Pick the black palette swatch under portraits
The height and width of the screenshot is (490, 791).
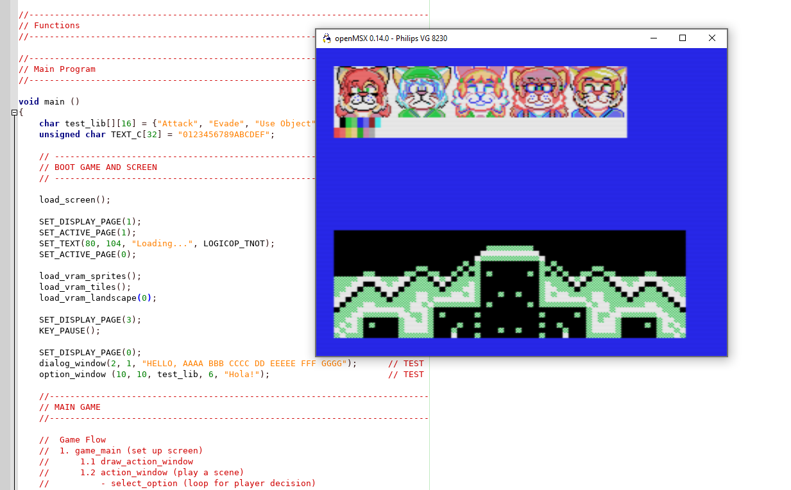(x=344, y=122)
